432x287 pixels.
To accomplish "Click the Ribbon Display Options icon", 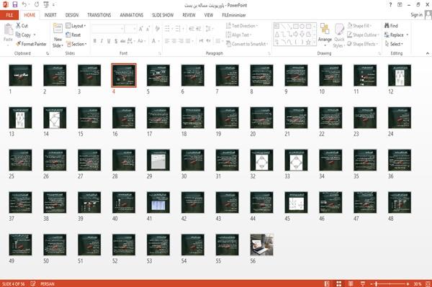I will [x=400, y=5].
